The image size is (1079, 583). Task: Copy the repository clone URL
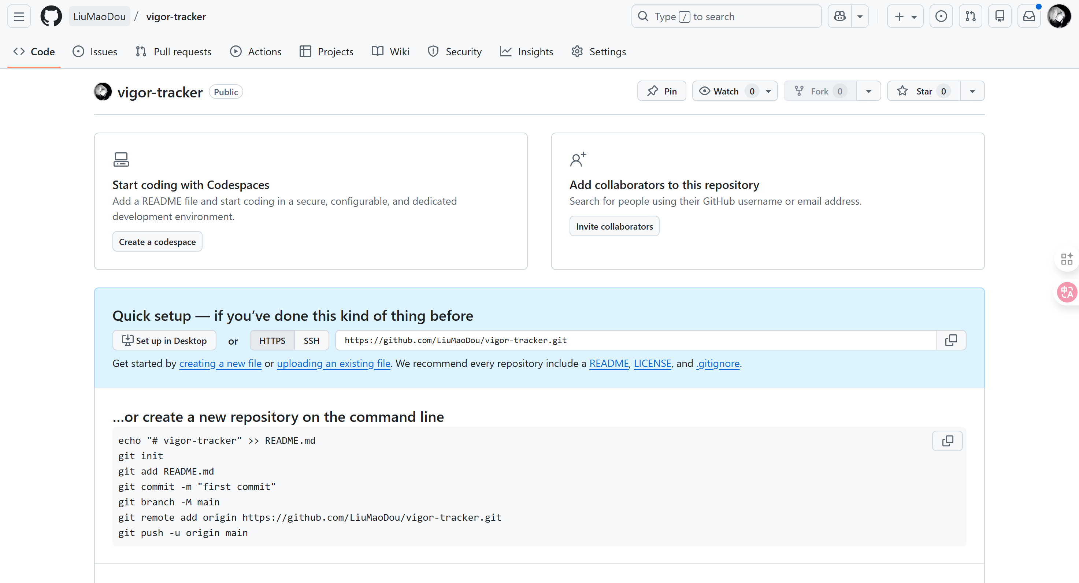click(x=951, y=340)
